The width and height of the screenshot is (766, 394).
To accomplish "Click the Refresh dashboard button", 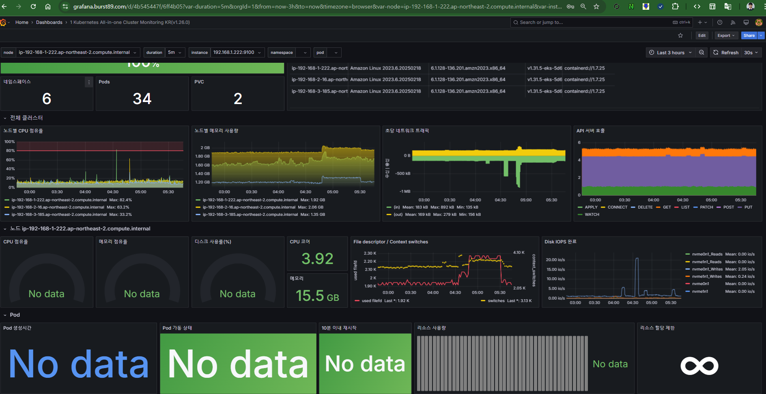I will [x=726, y=53].
